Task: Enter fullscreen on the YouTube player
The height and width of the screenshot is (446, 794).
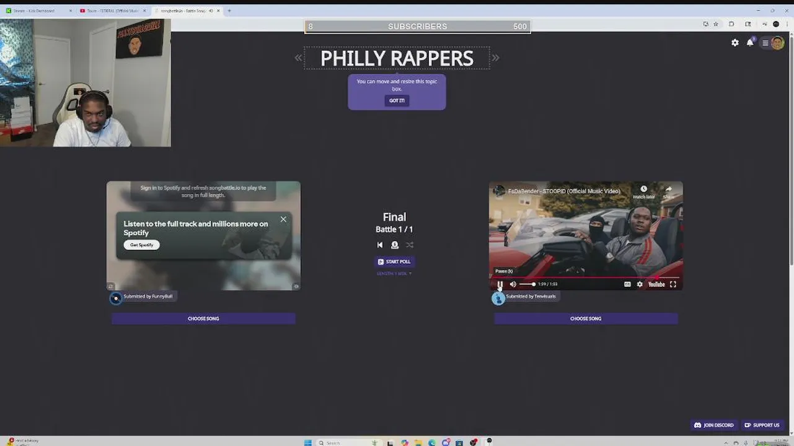Action: tap(673, 284)
